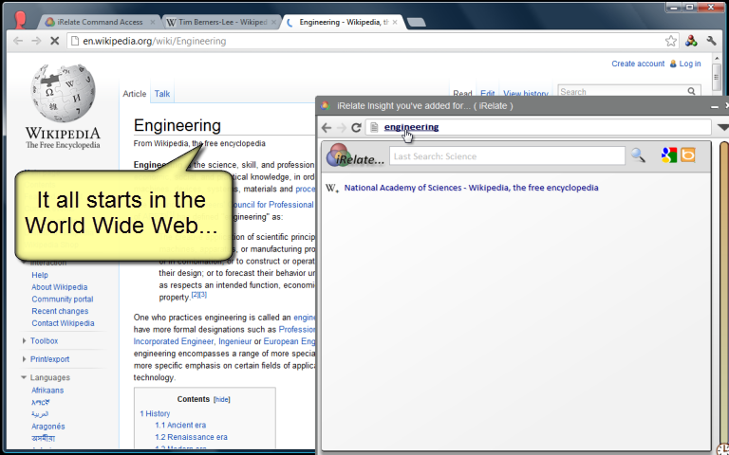The width and height of the screenshot is (729, 455).
Task: Jump to 1 History in Contents
Action: 155,413
